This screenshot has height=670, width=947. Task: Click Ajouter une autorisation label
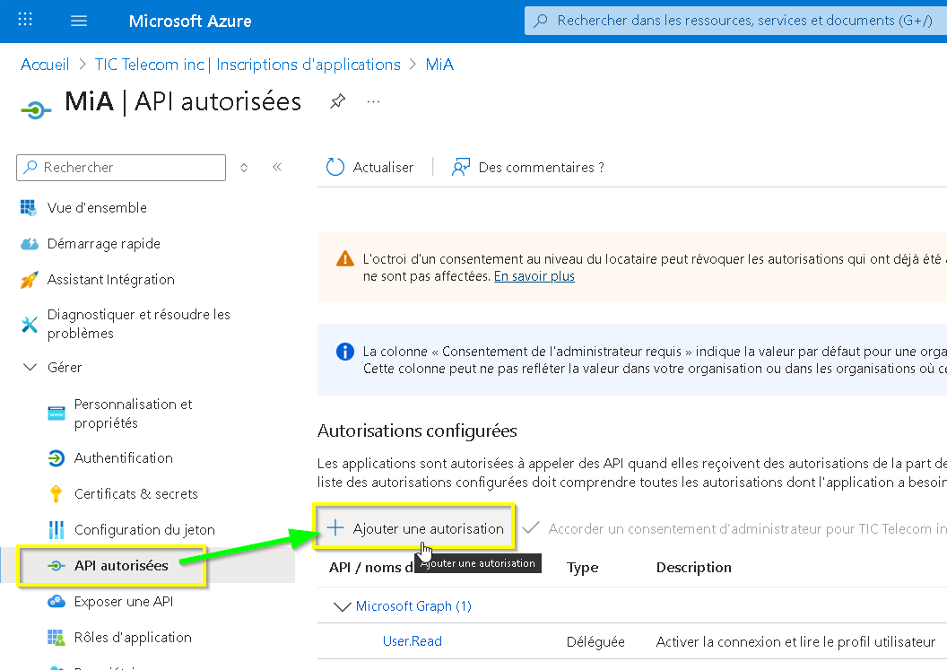pyautogui.click(x=428, y=528)
